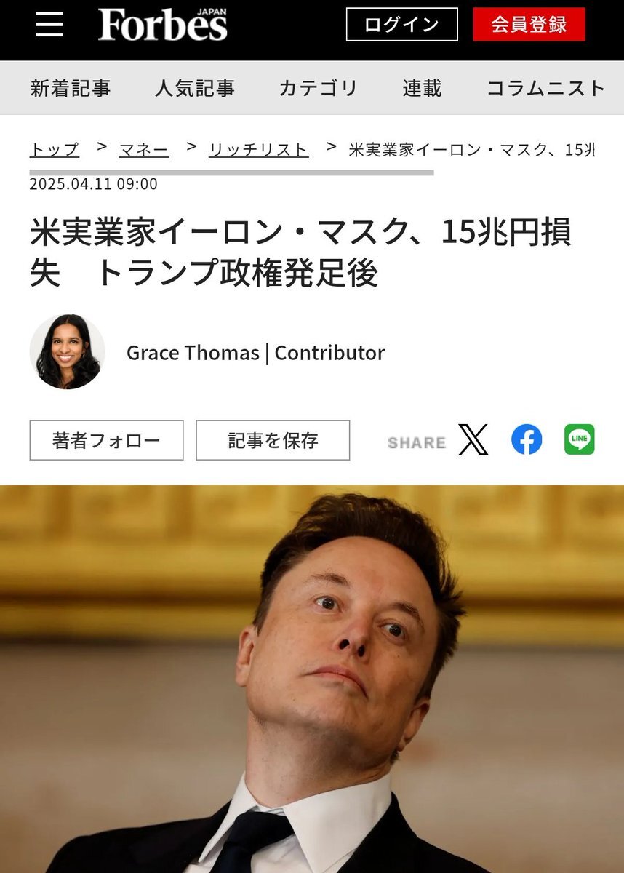
Task: Click the red 会員登録 button
Action: [x=529, y=24]
